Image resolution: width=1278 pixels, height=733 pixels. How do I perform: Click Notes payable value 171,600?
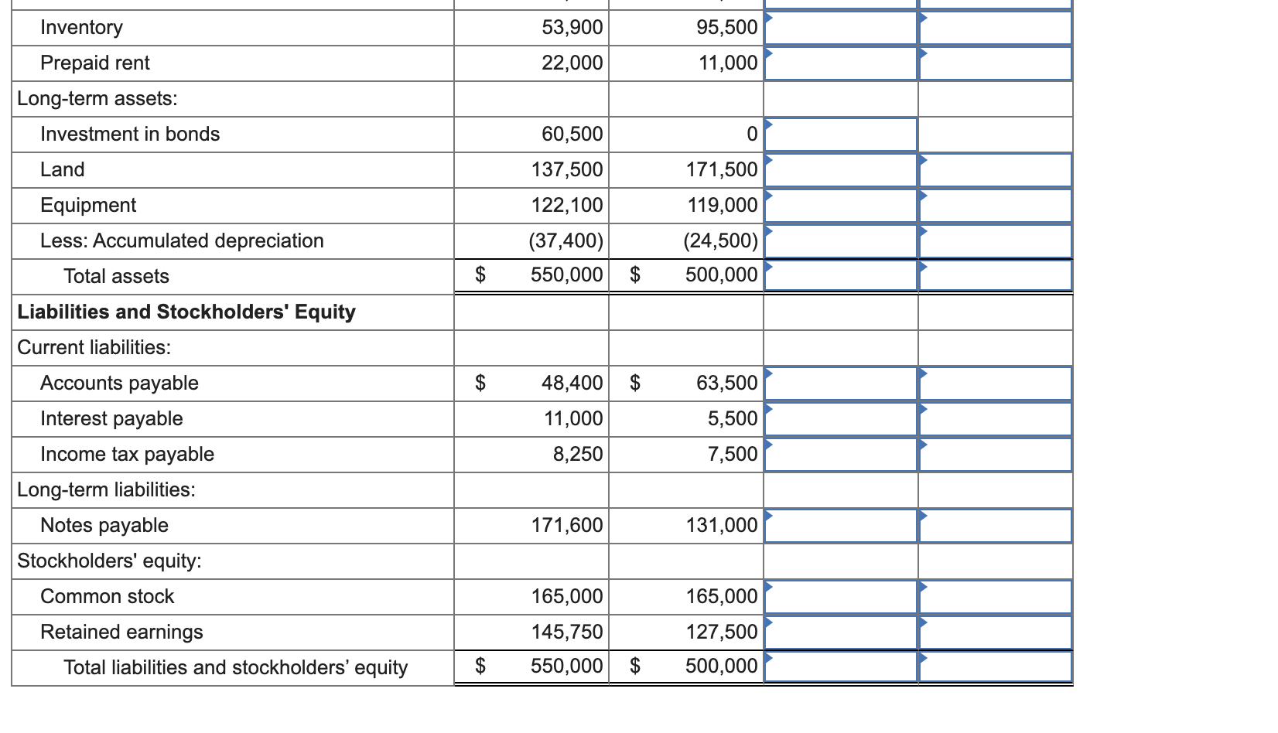coord(567,526)
